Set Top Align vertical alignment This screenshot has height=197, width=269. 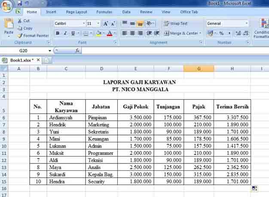[125, 23]
